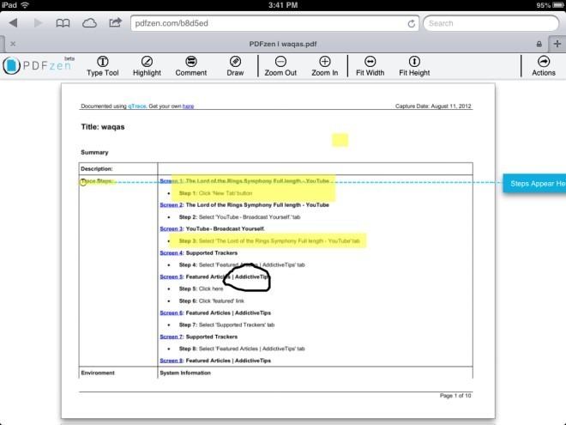Open the Screen 3 link
This screenshot has height=425, width=566.
click(x=172, y=228)
